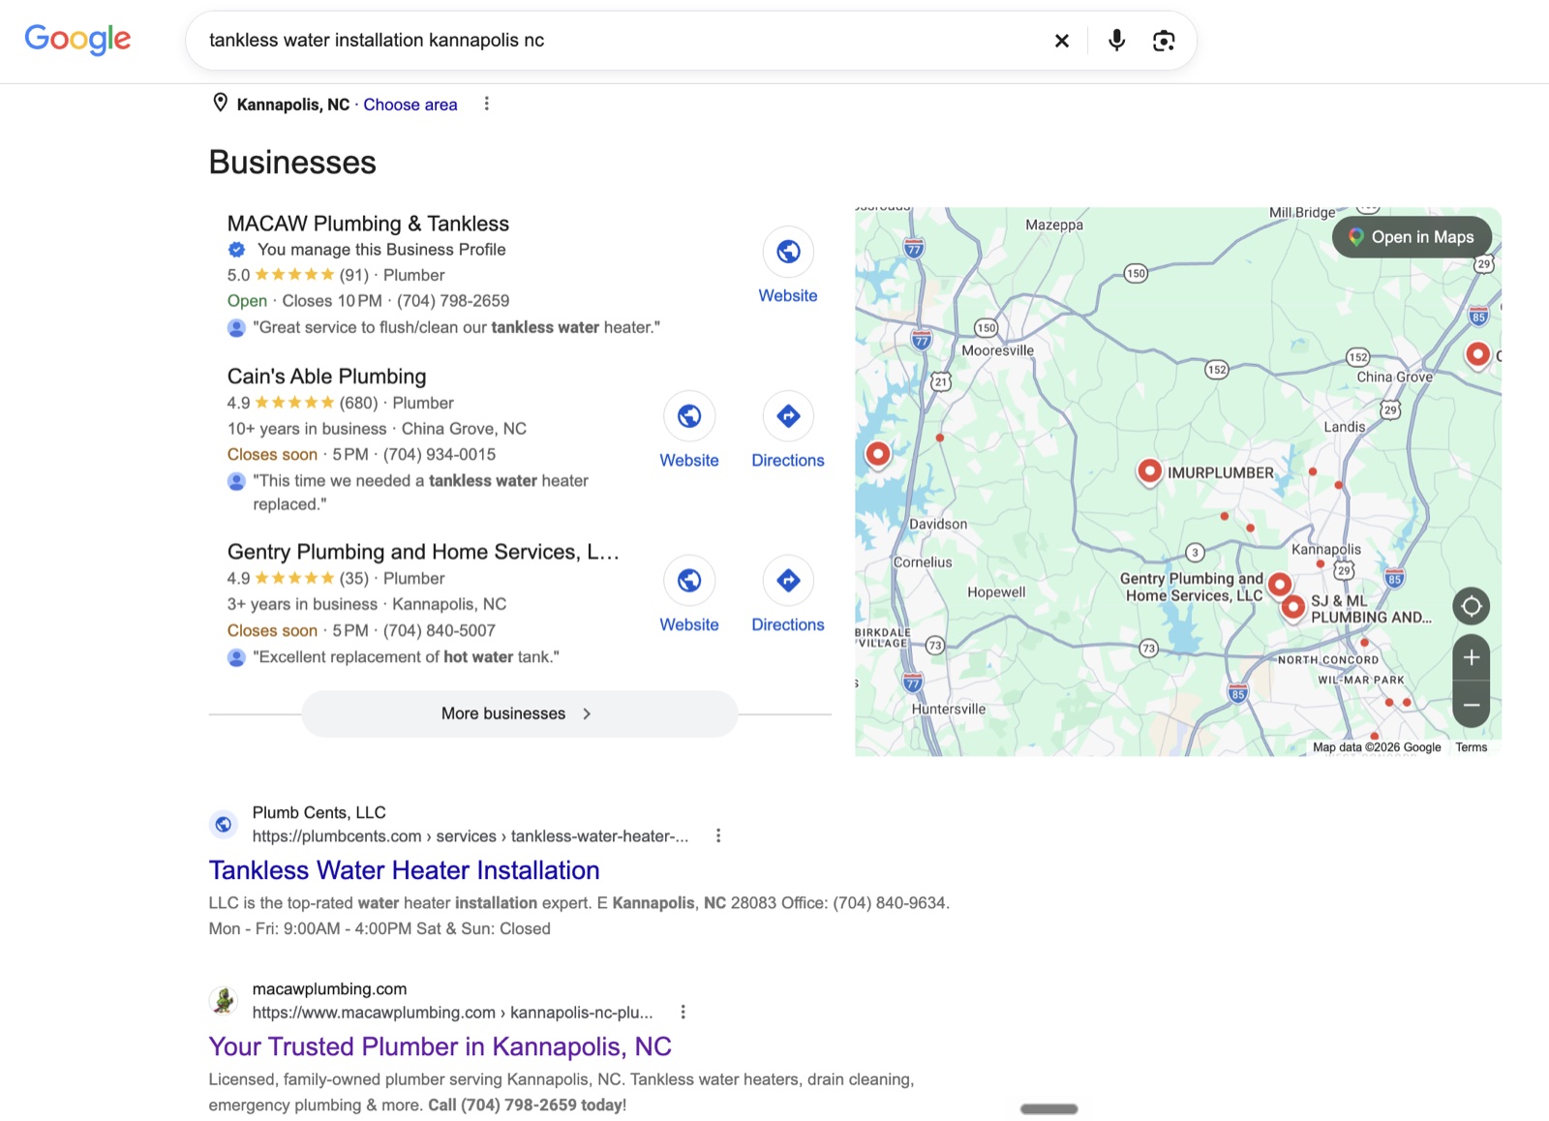Click macawplumbing.com URL breadcrumb
1549x1121 pixels.
tap(453, 1013)
